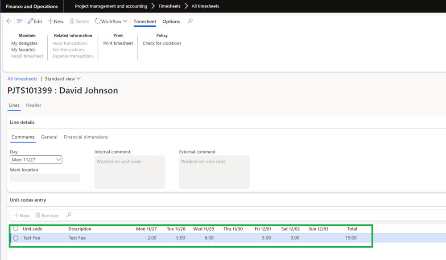This screenshot has height=260, width=446.
Task: Click the Delete trash icon in action bar
Action: 72,21
